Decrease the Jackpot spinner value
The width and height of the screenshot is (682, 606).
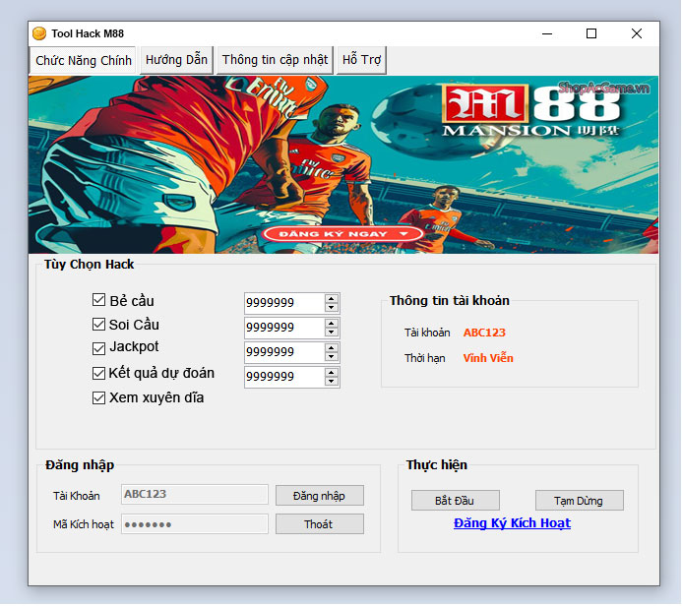332,356
